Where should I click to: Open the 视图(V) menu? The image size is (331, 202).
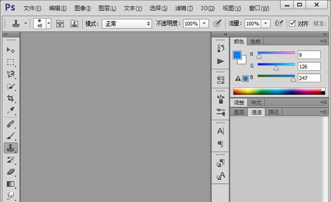point(232,8)
